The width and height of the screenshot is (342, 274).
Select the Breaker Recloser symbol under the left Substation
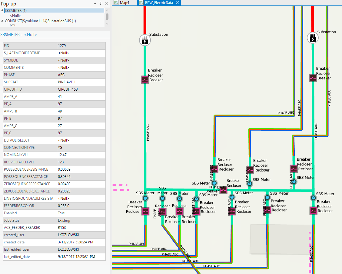[x=144, y=80]
